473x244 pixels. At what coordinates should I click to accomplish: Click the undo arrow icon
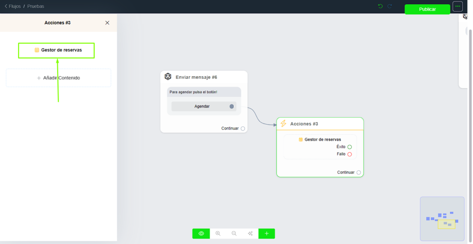380,6
